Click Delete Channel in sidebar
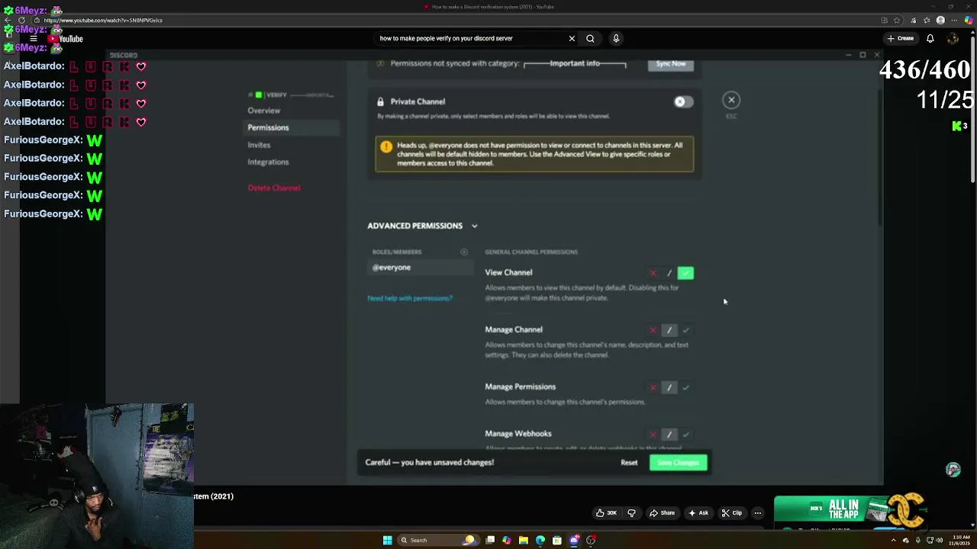The image size is (977, 549). tap(274, 188)
